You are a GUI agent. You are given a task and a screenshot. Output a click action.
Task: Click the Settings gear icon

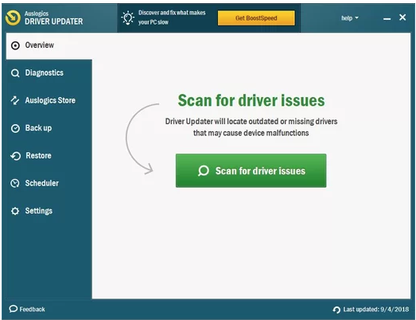(x=15, y=211)
